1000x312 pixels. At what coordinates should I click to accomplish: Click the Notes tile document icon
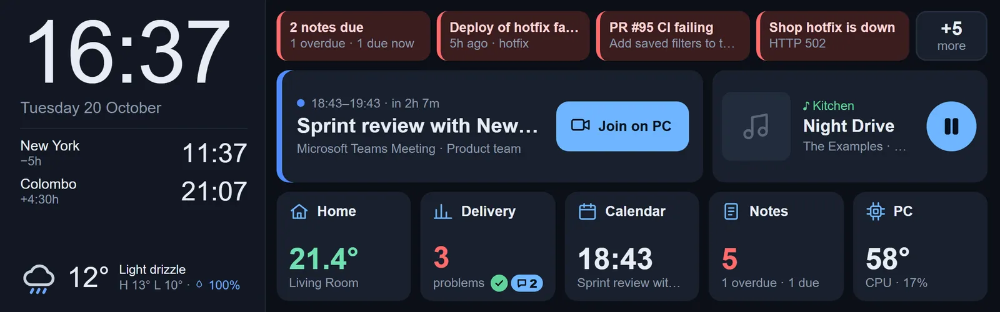point(731,212)
